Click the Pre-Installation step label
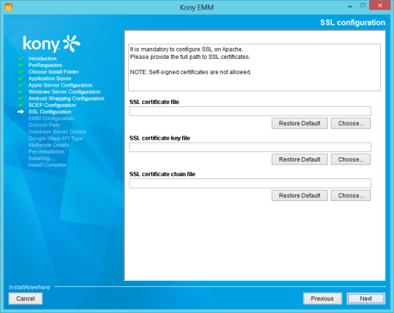This screenshot has height=313, width=394. [46, 151]
